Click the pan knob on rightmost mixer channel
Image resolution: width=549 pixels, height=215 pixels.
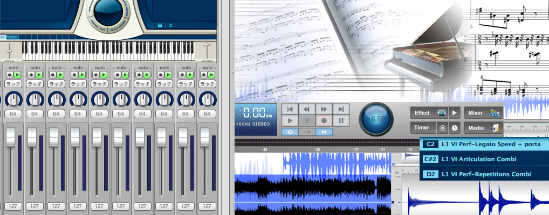208,100
